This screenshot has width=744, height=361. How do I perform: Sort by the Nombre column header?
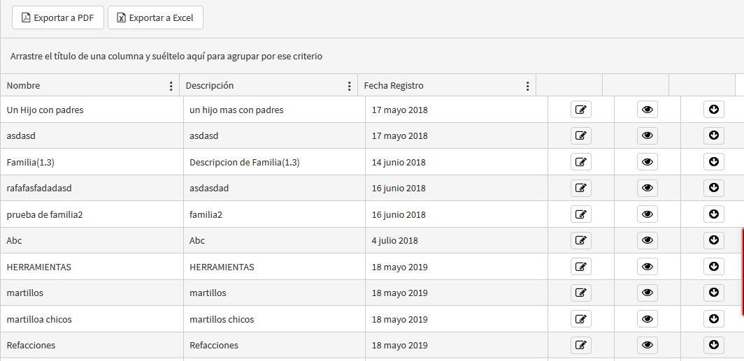coord(24,86)
